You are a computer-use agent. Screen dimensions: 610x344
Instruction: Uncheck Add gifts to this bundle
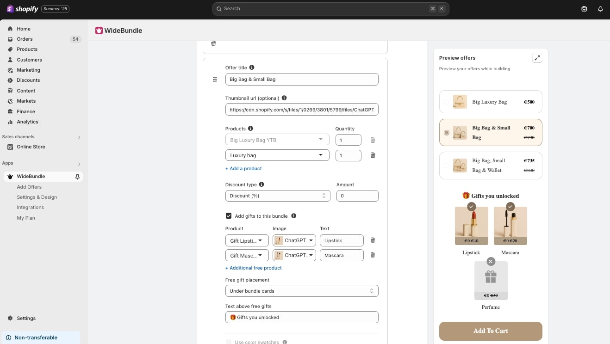pos(229,216)
